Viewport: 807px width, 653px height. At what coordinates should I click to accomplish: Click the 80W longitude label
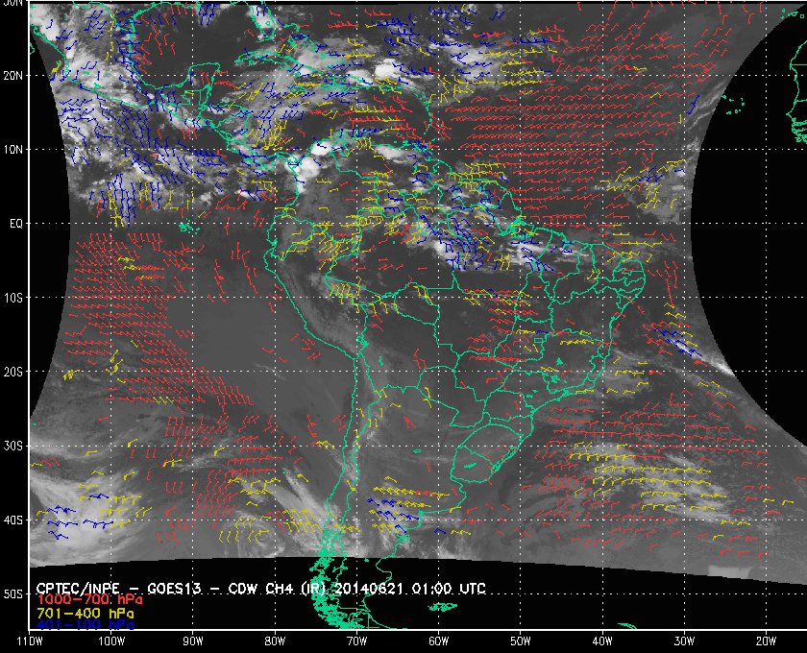coord(275,641)
